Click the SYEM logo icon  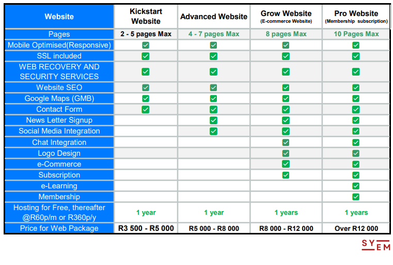pos(375,245)
